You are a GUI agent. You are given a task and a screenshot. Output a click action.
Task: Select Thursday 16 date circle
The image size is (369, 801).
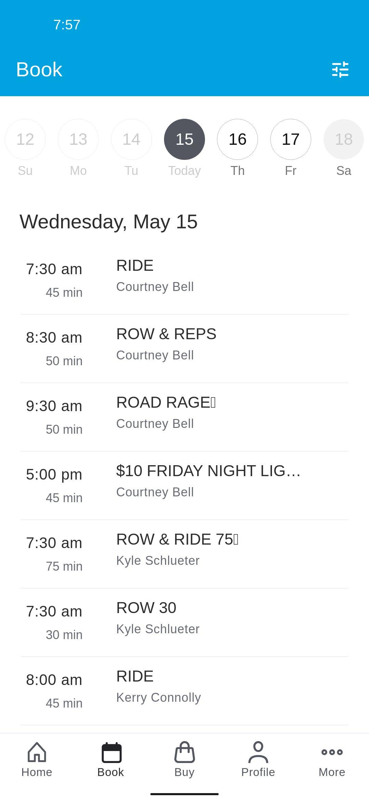(x=237, y=139)
